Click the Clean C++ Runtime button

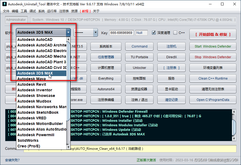click(x=213, y=78)
